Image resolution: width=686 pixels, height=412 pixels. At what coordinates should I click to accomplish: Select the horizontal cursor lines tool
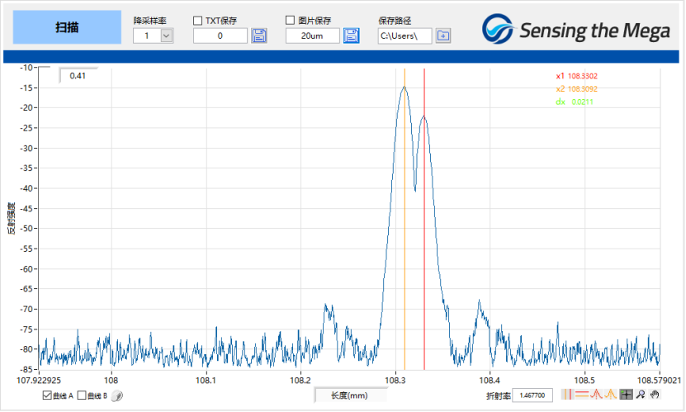click(x=581, y=395)
